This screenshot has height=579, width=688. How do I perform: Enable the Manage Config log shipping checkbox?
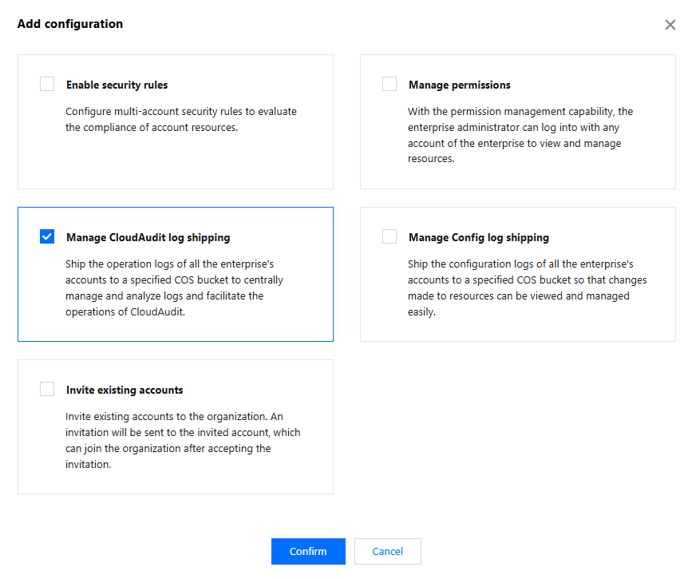tap(389, 236)
